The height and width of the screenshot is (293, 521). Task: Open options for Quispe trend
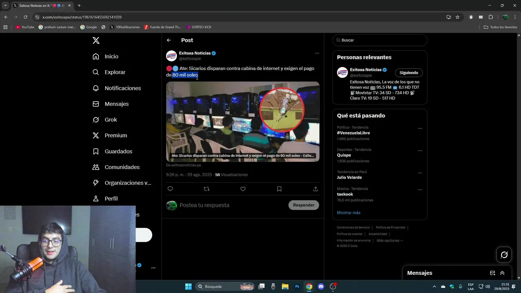point(420,151)
